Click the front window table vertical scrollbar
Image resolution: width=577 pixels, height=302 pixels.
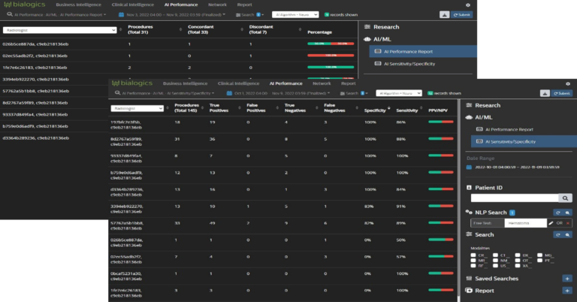click(x=458, y=201)
